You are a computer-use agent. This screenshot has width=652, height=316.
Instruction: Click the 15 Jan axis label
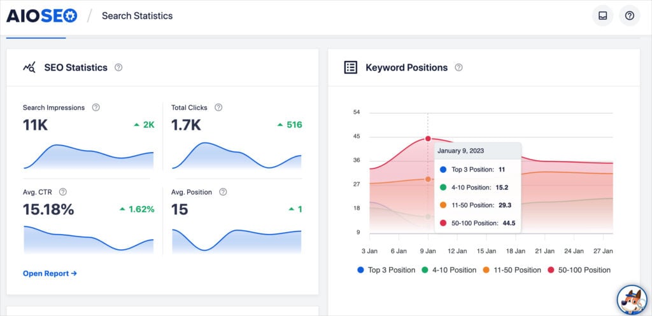pyautogui.click(x=486, y=251)
